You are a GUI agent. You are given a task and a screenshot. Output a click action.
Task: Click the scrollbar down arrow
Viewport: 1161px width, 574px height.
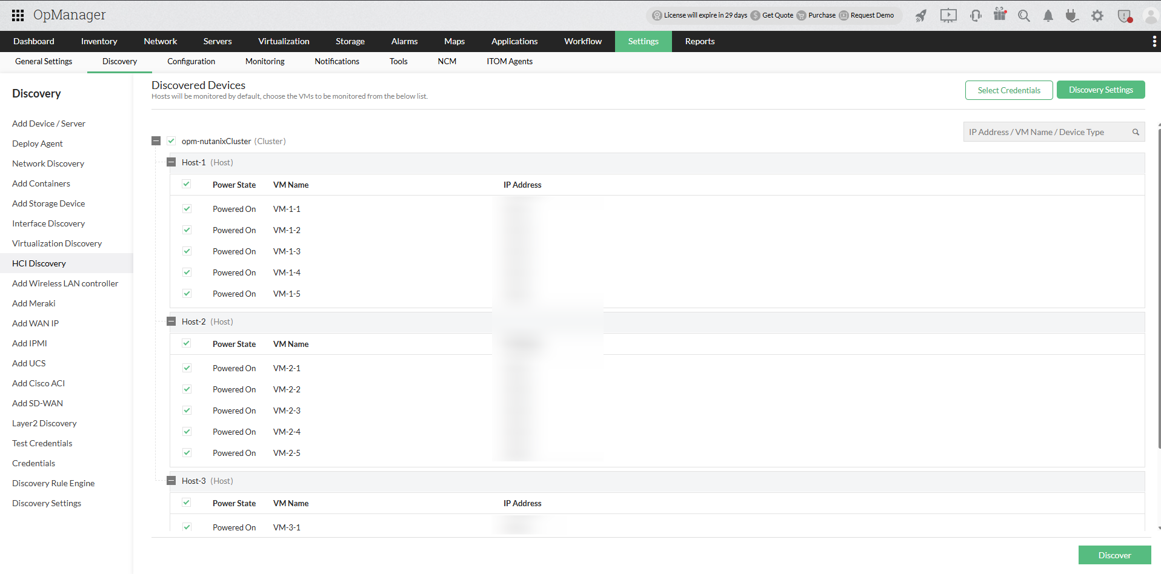coord(1159,528)
